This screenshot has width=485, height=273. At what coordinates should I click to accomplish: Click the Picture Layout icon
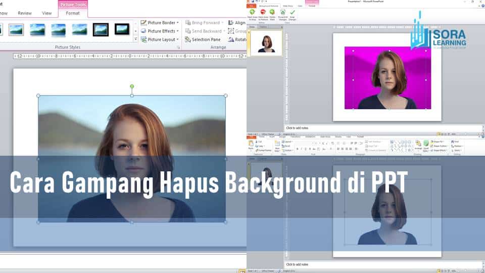[x=143, y=39]
